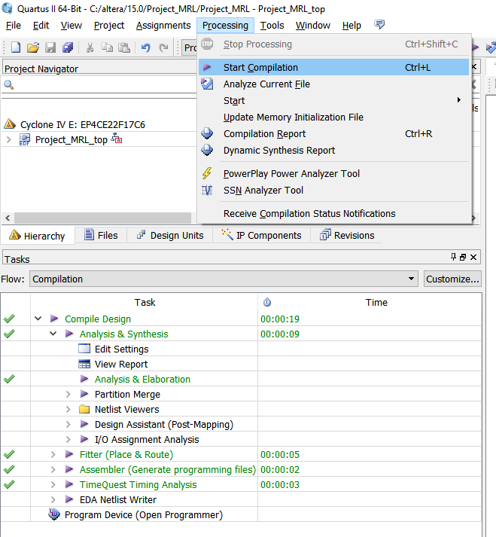This screenshot has width=496, height=537.
Task: Select Receive Compilation Status Notifications
Action: pyautogui.click(x=333, y=213)
